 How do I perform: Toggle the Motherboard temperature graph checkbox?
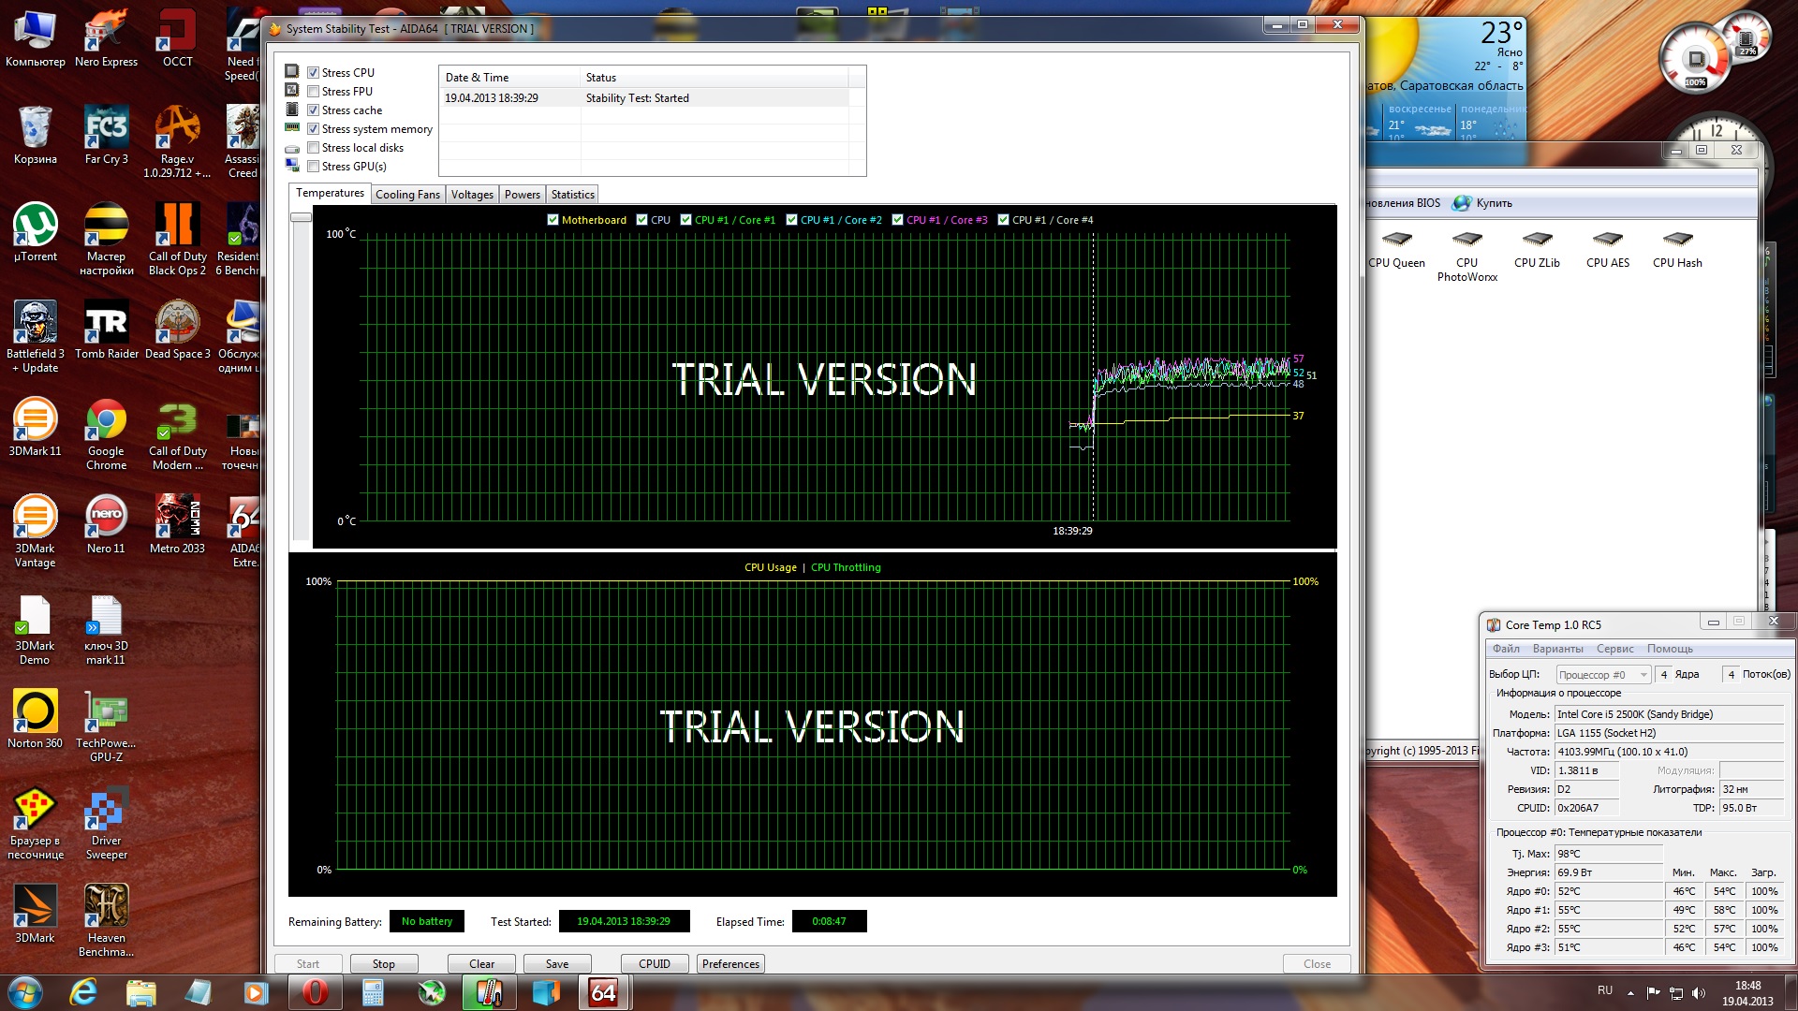click(553, 220)
